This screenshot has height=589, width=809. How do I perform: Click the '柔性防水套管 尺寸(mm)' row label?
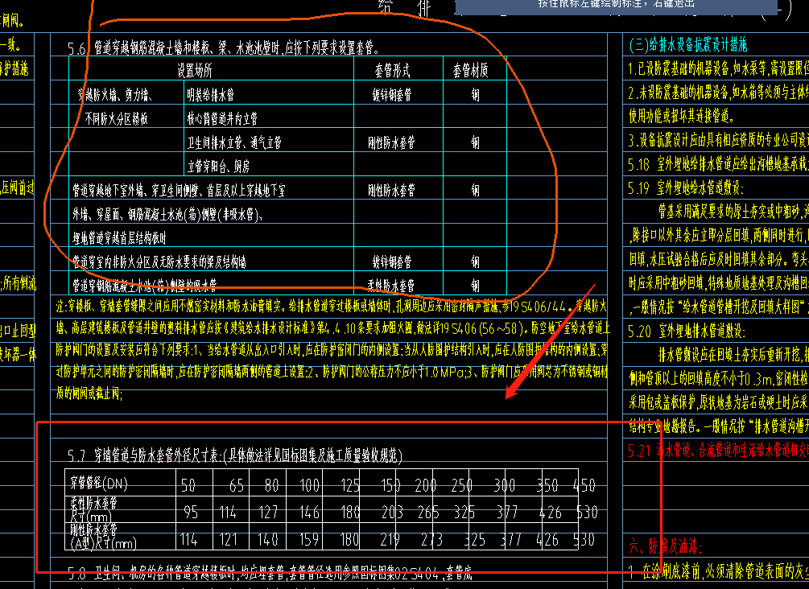click(94, 509)
